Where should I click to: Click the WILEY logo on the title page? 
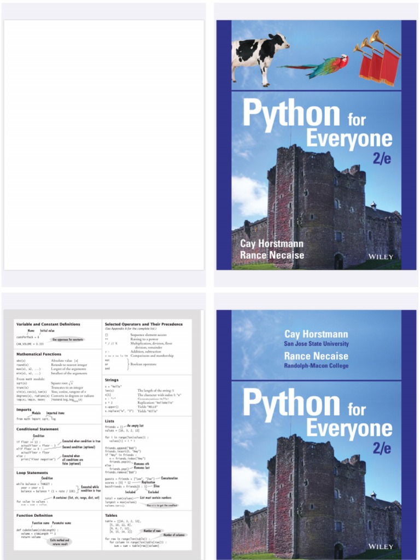(x=381, y=546)
